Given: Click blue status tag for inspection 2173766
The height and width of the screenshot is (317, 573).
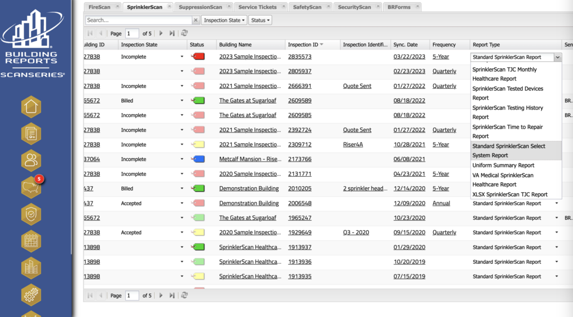Looking at the screenshot, I should tap(198, 159).
